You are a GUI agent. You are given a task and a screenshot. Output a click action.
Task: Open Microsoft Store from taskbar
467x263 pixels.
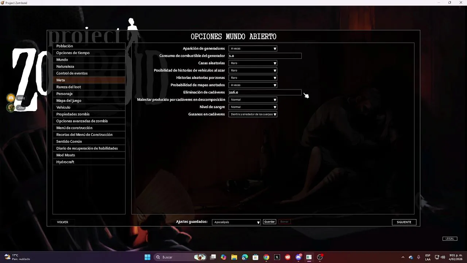point(256,257)
